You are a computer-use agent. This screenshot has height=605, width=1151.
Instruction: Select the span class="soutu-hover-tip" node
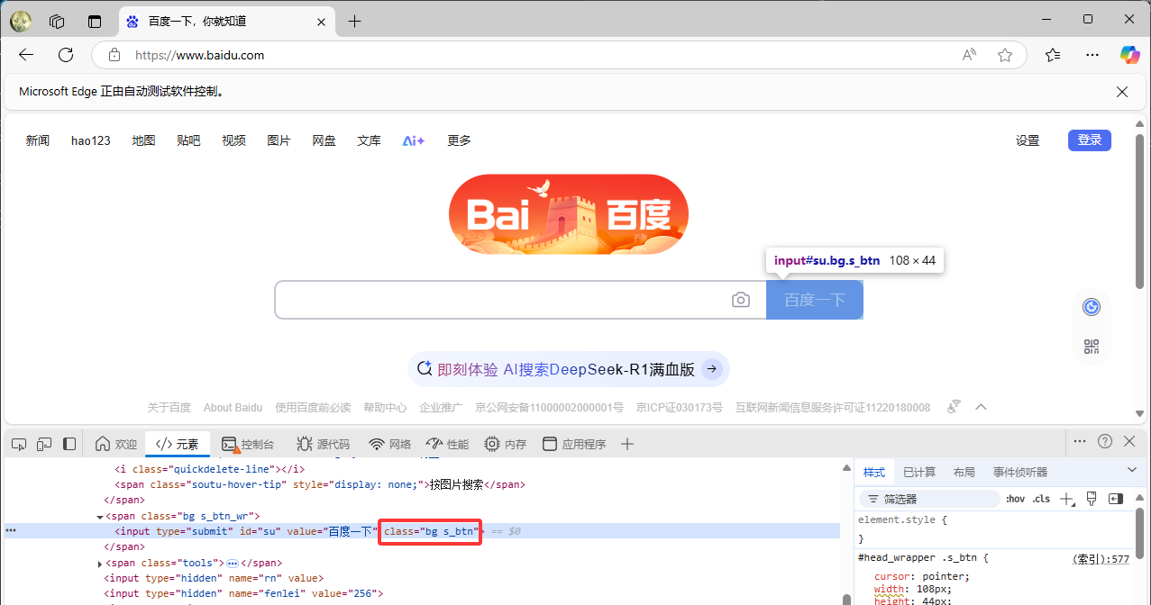(x=319, y=484)
